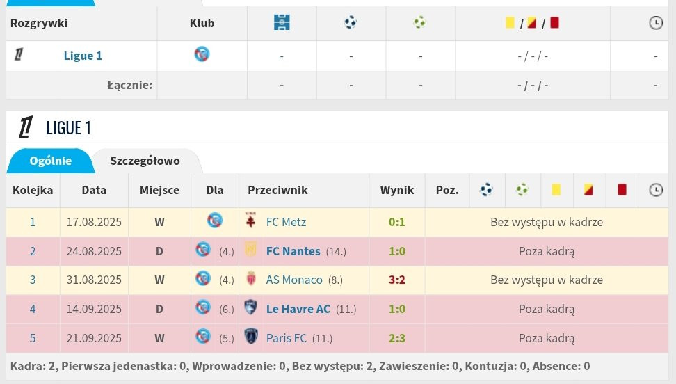The height and width of the screenshot is (384, 676).
Task: Select the Ogólnie tab
Action: [x=50, y=161]
